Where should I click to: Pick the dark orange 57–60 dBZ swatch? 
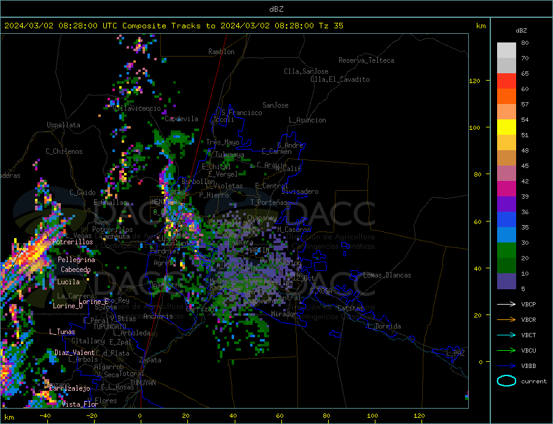pos(506,97)
